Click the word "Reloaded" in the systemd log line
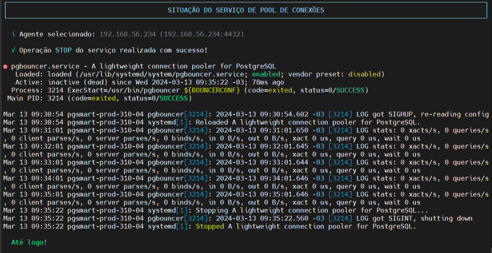This screenshot has width=492, height=253. pos(212,122)
